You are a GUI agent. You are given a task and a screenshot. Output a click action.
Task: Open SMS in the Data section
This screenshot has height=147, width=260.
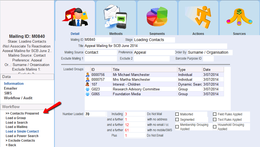[8, 93]
